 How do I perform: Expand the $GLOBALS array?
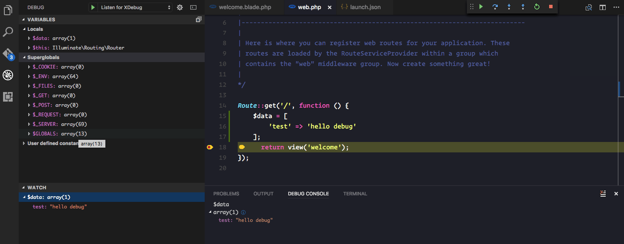[x=29, y=134]
